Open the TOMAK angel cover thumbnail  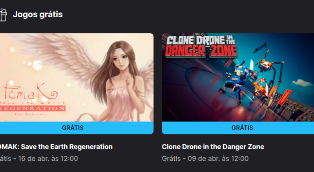77,77
